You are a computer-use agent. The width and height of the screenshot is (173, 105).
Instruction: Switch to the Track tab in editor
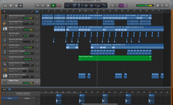(x=10, y=98)
